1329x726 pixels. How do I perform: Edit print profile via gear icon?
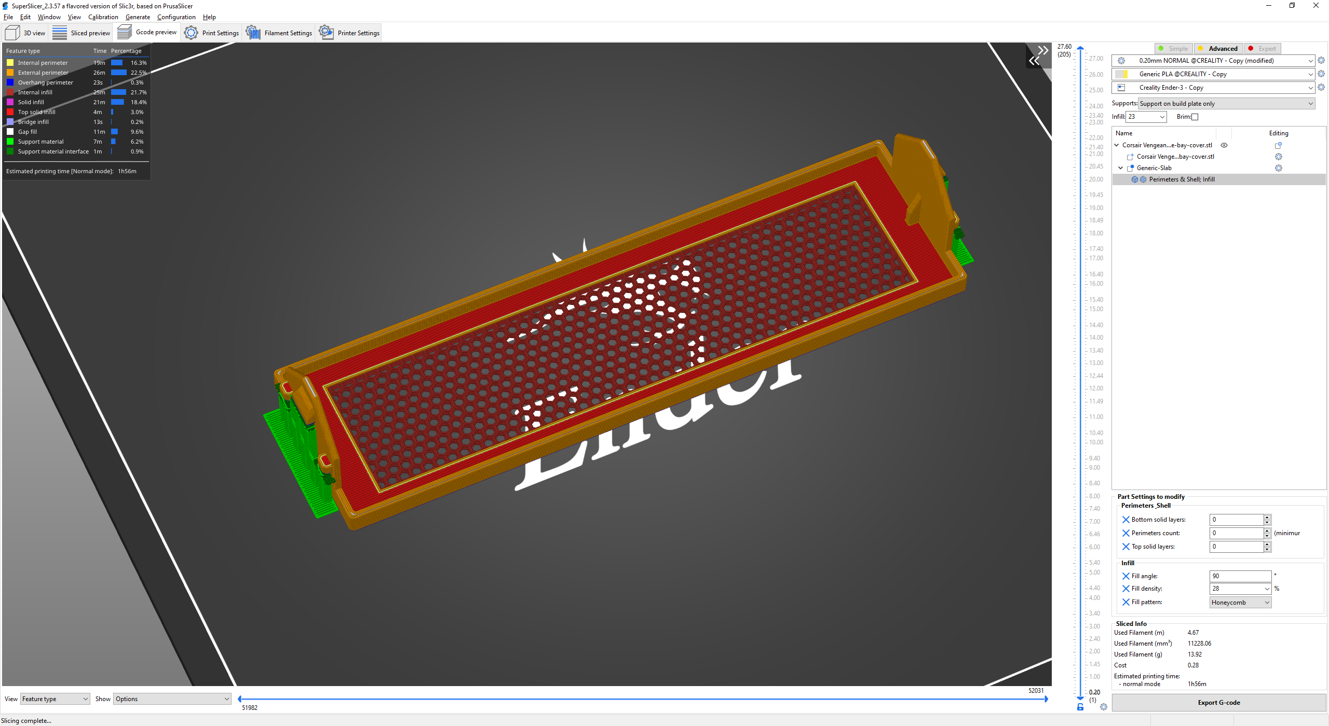pyautogui.click(x=1321, y=61)
